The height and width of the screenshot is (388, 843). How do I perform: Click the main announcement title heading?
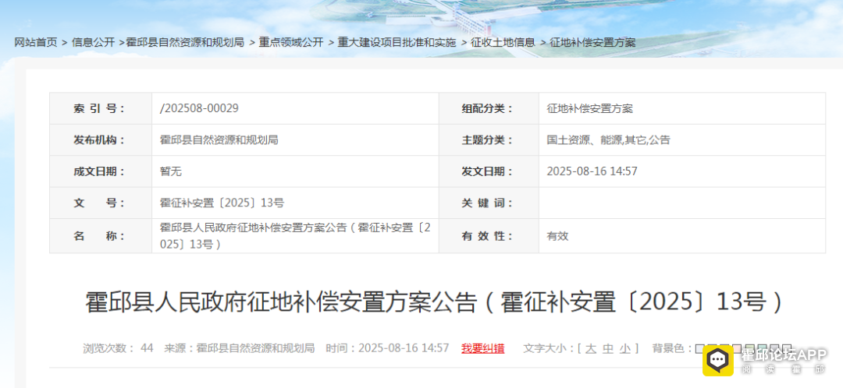click(433, 302)
